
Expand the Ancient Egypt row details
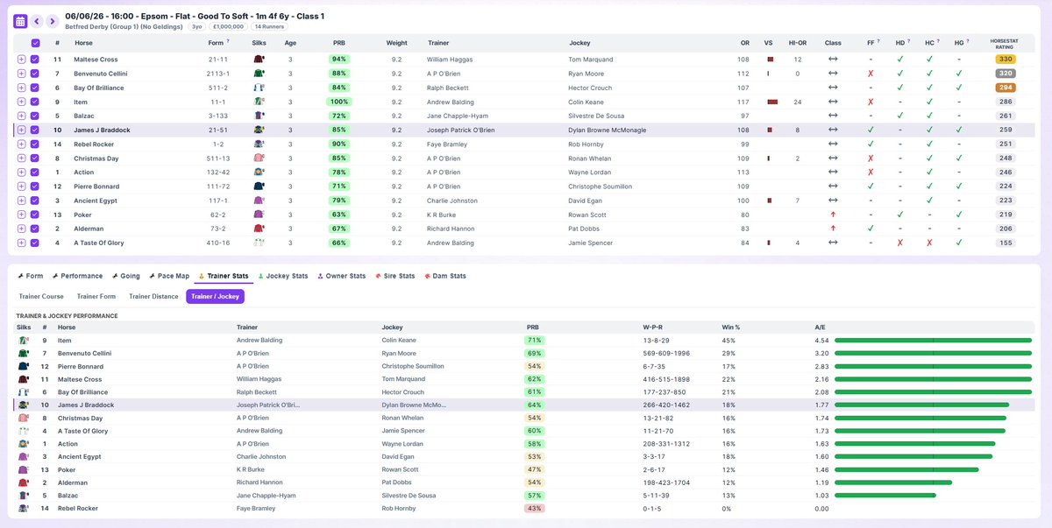click(x=21, y=201)
